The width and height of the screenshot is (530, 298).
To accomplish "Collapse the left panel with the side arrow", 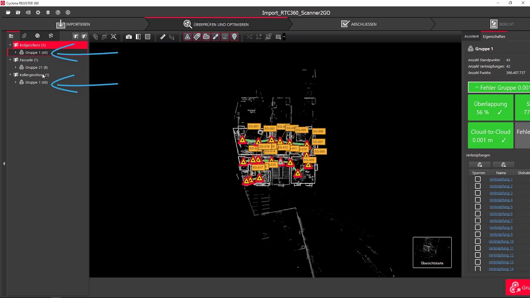I will [x=4, y=164].
